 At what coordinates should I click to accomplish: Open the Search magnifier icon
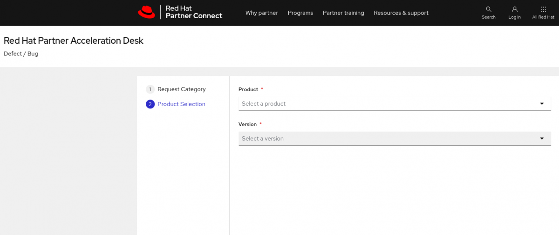click(489, 9)
